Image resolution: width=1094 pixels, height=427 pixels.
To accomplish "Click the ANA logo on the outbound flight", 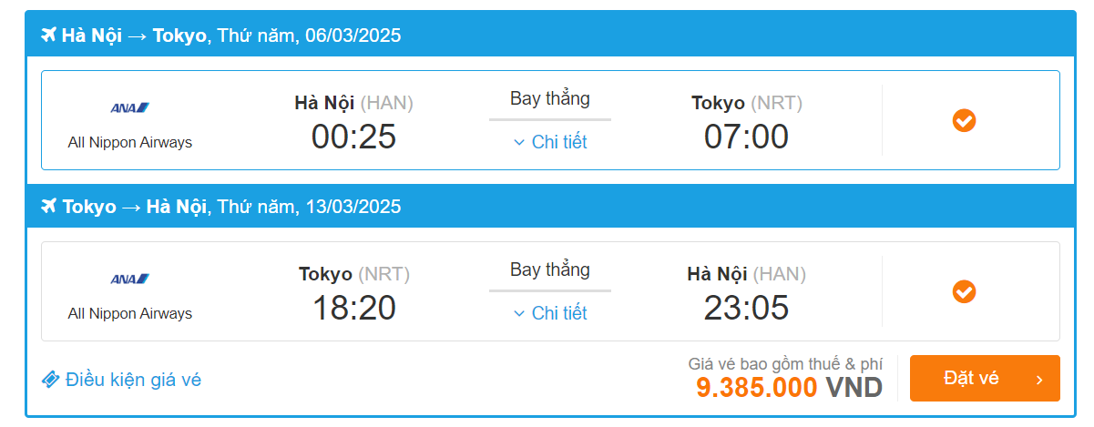I will coord(130,107).
